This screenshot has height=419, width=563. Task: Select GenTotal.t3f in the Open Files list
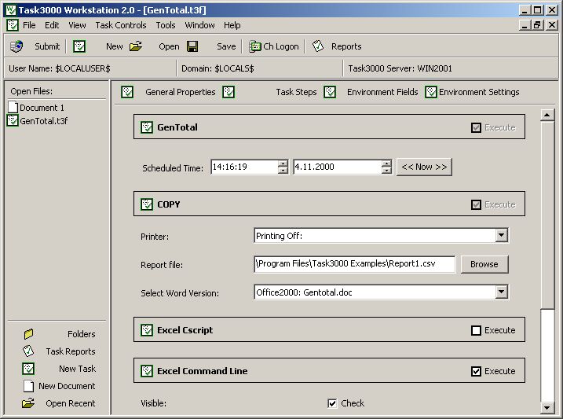[x=43, y=120]
